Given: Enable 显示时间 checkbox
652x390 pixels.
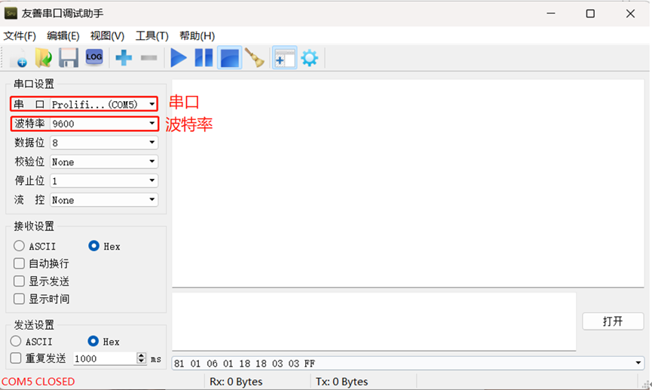Looking at the screenshot, I should (x=19, y=299).
